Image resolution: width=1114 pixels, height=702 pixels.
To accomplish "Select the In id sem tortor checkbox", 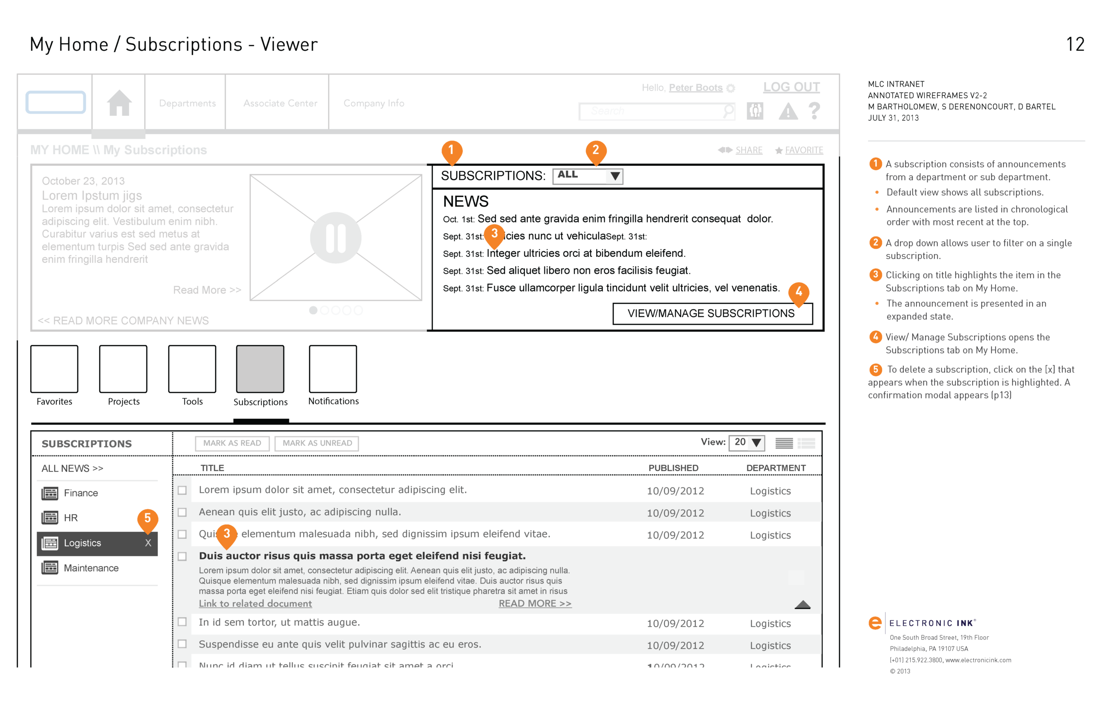I will (182, 622).
